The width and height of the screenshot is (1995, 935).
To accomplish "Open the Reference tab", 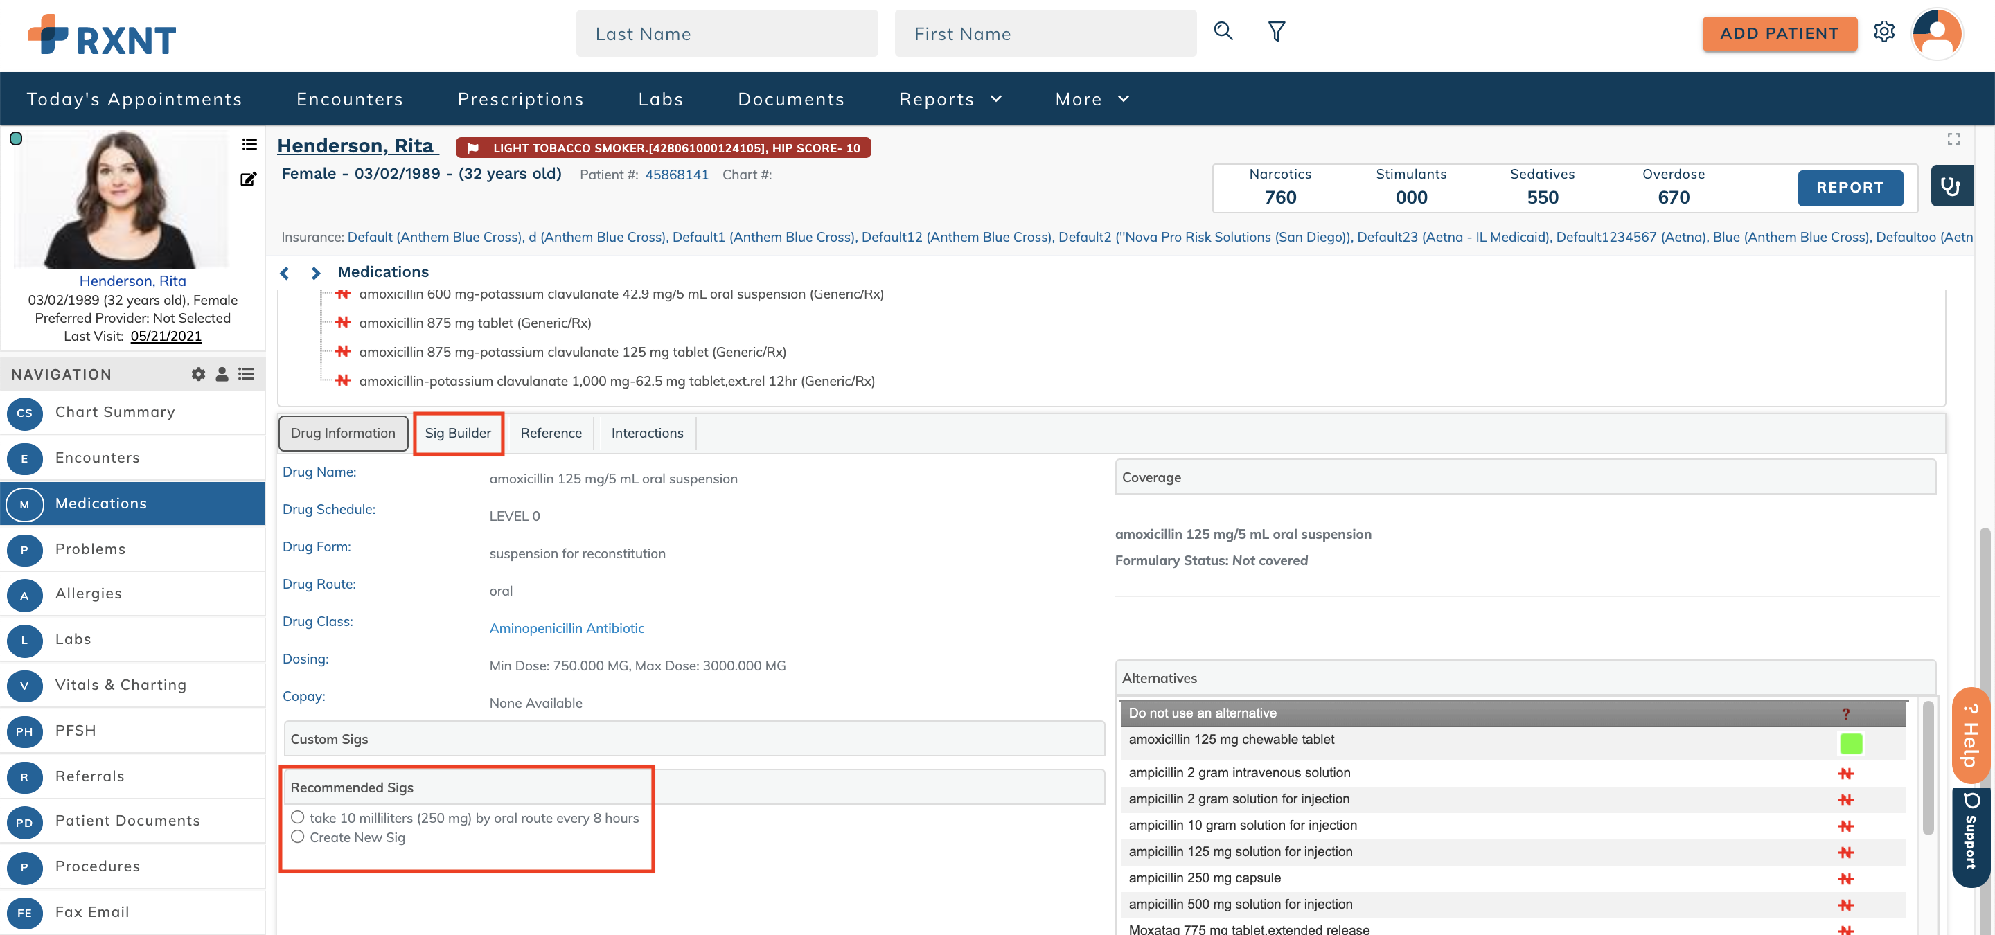I will (551, 433).
